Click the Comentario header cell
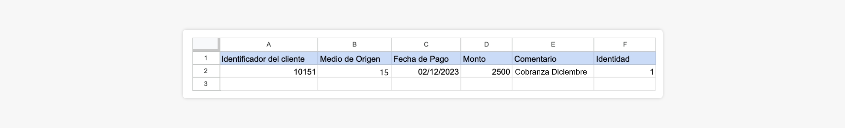This screenshot has height=128, width=845. pos(553,58)
